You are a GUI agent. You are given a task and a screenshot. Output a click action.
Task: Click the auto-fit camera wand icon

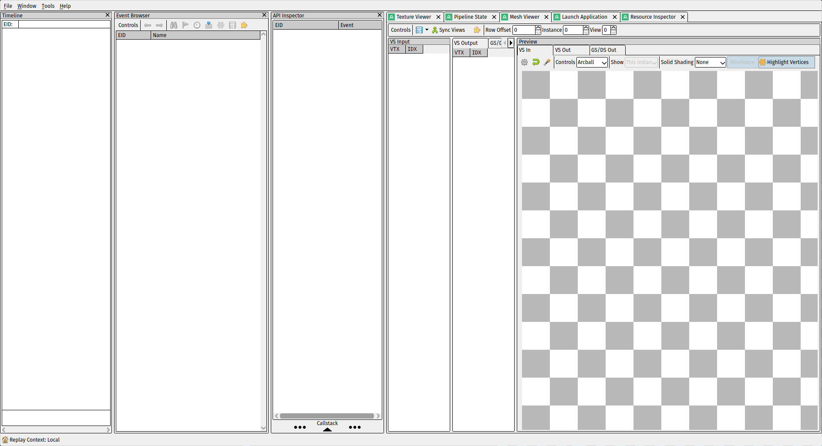(x=547, y=62)
